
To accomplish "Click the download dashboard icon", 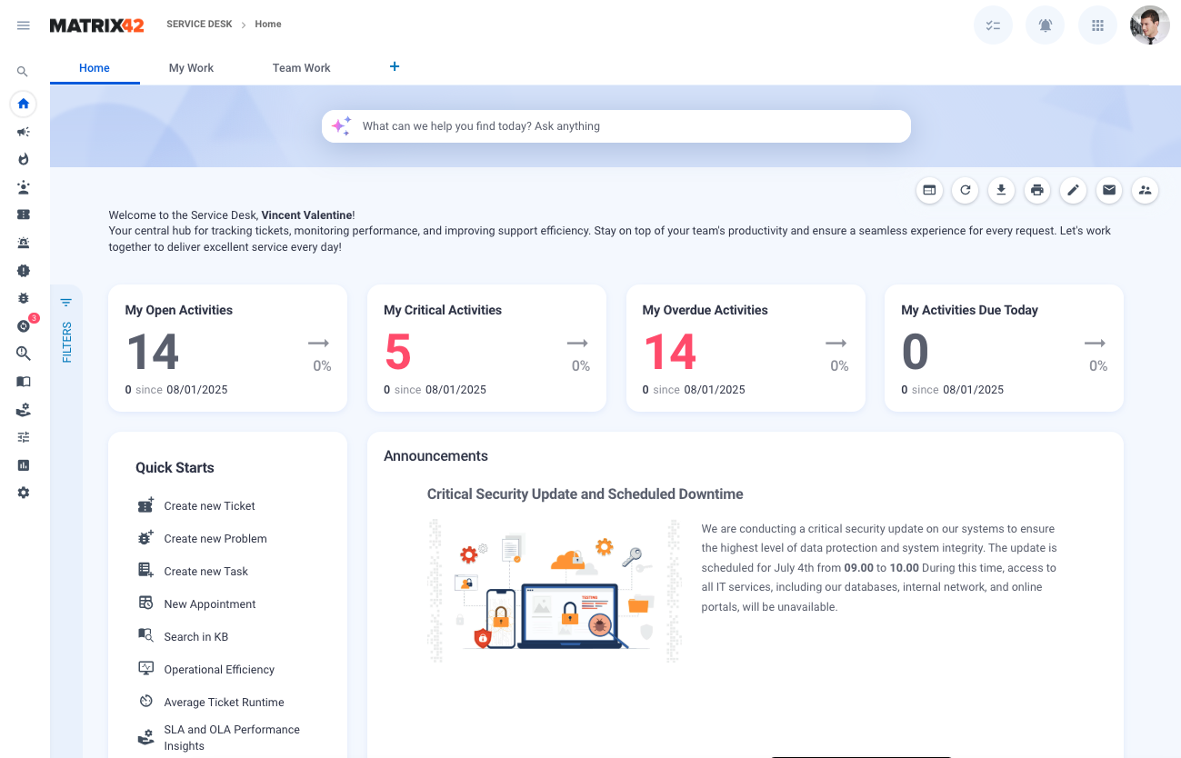I will pyautogui.click(x=1001, y=190).
